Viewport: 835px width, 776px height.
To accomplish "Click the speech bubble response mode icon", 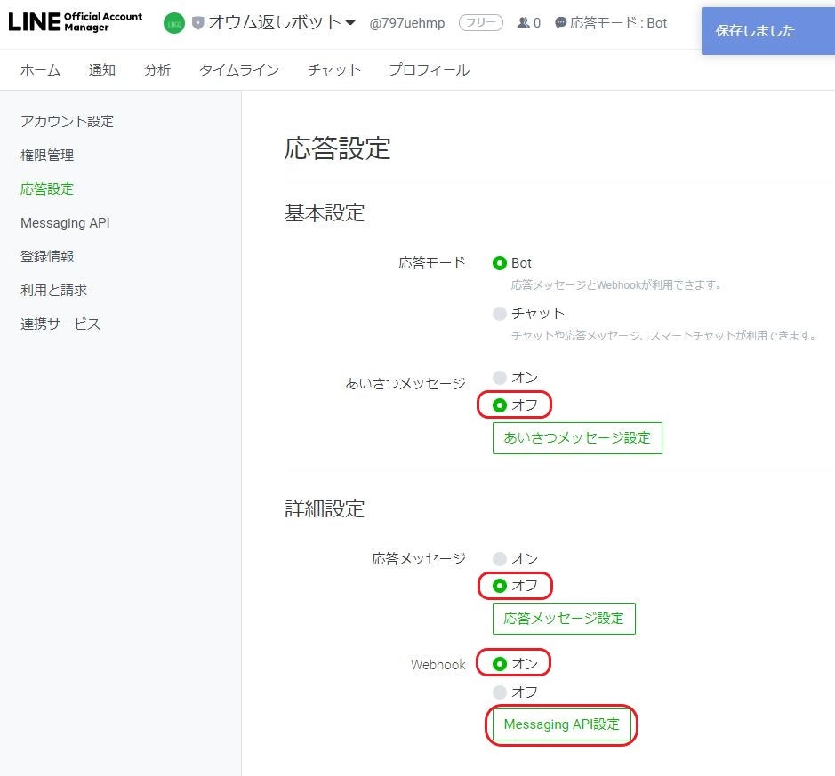I will [560, 23].
